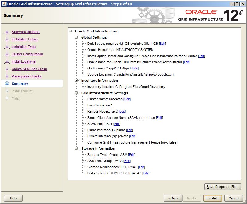Collapse the Grid Infrastructure Settings section
This screenshot has width=247, height=204.
(x=76, y=93)
